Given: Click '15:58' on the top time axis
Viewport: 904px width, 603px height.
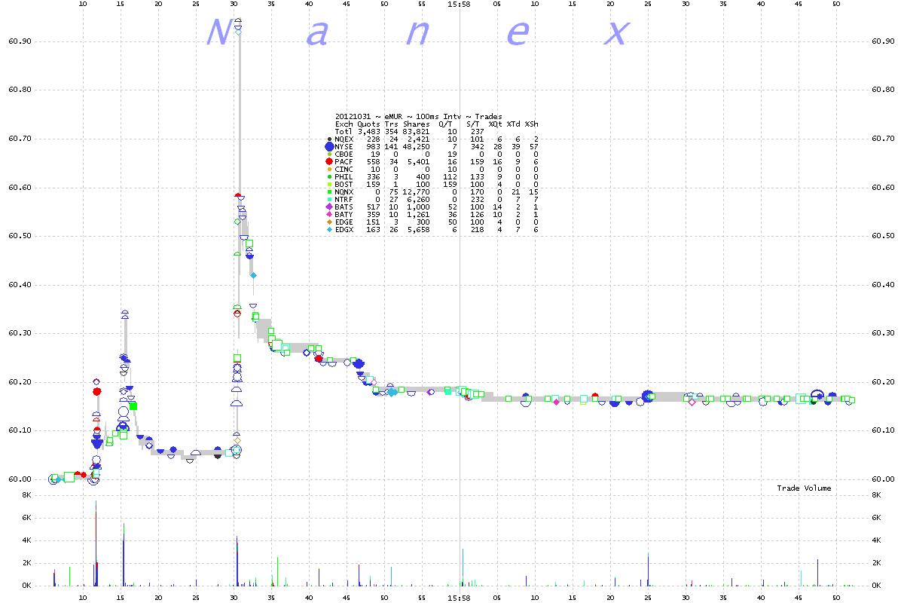Looking at the screenshot, I should pos(459,4).
